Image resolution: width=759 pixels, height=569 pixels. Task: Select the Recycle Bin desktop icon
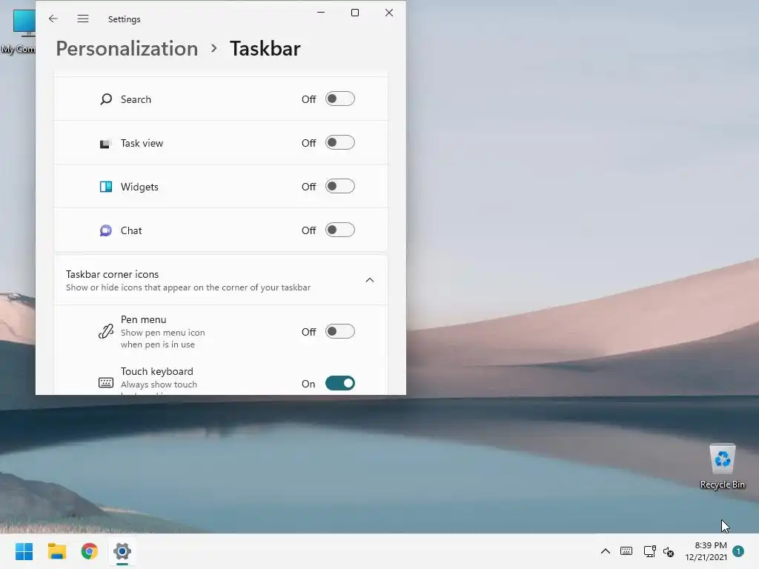click(722, 467)
